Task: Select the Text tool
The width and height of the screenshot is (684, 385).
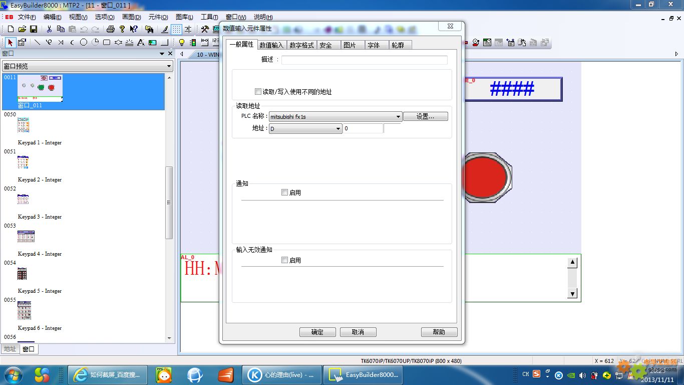Action: (x=141, y=43)
